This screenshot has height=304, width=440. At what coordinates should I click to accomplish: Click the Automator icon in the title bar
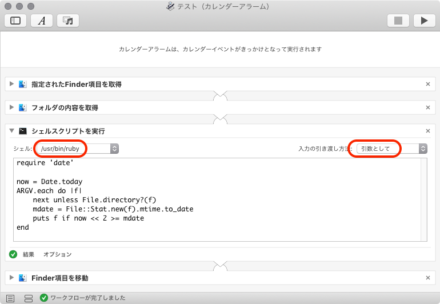tap(170, 6)
